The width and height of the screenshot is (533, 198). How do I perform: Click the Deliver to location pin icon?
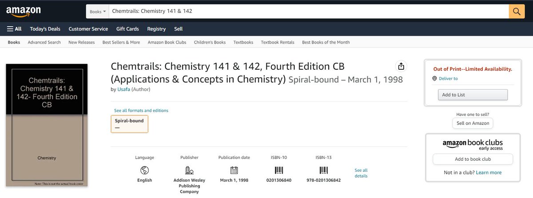pyautogui.click(x=434, y=79)
